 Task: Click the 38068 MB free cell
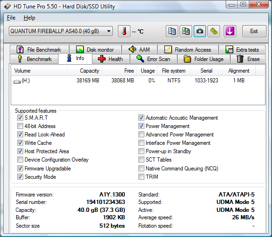click(123, 81)
